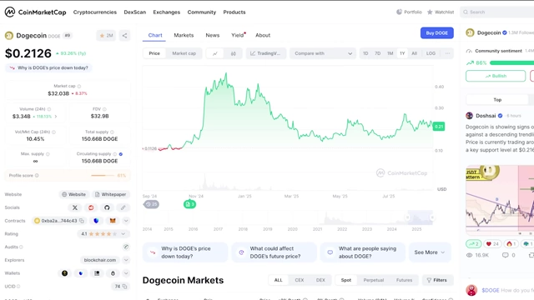Set chart range to All

(x=414, y=53)
